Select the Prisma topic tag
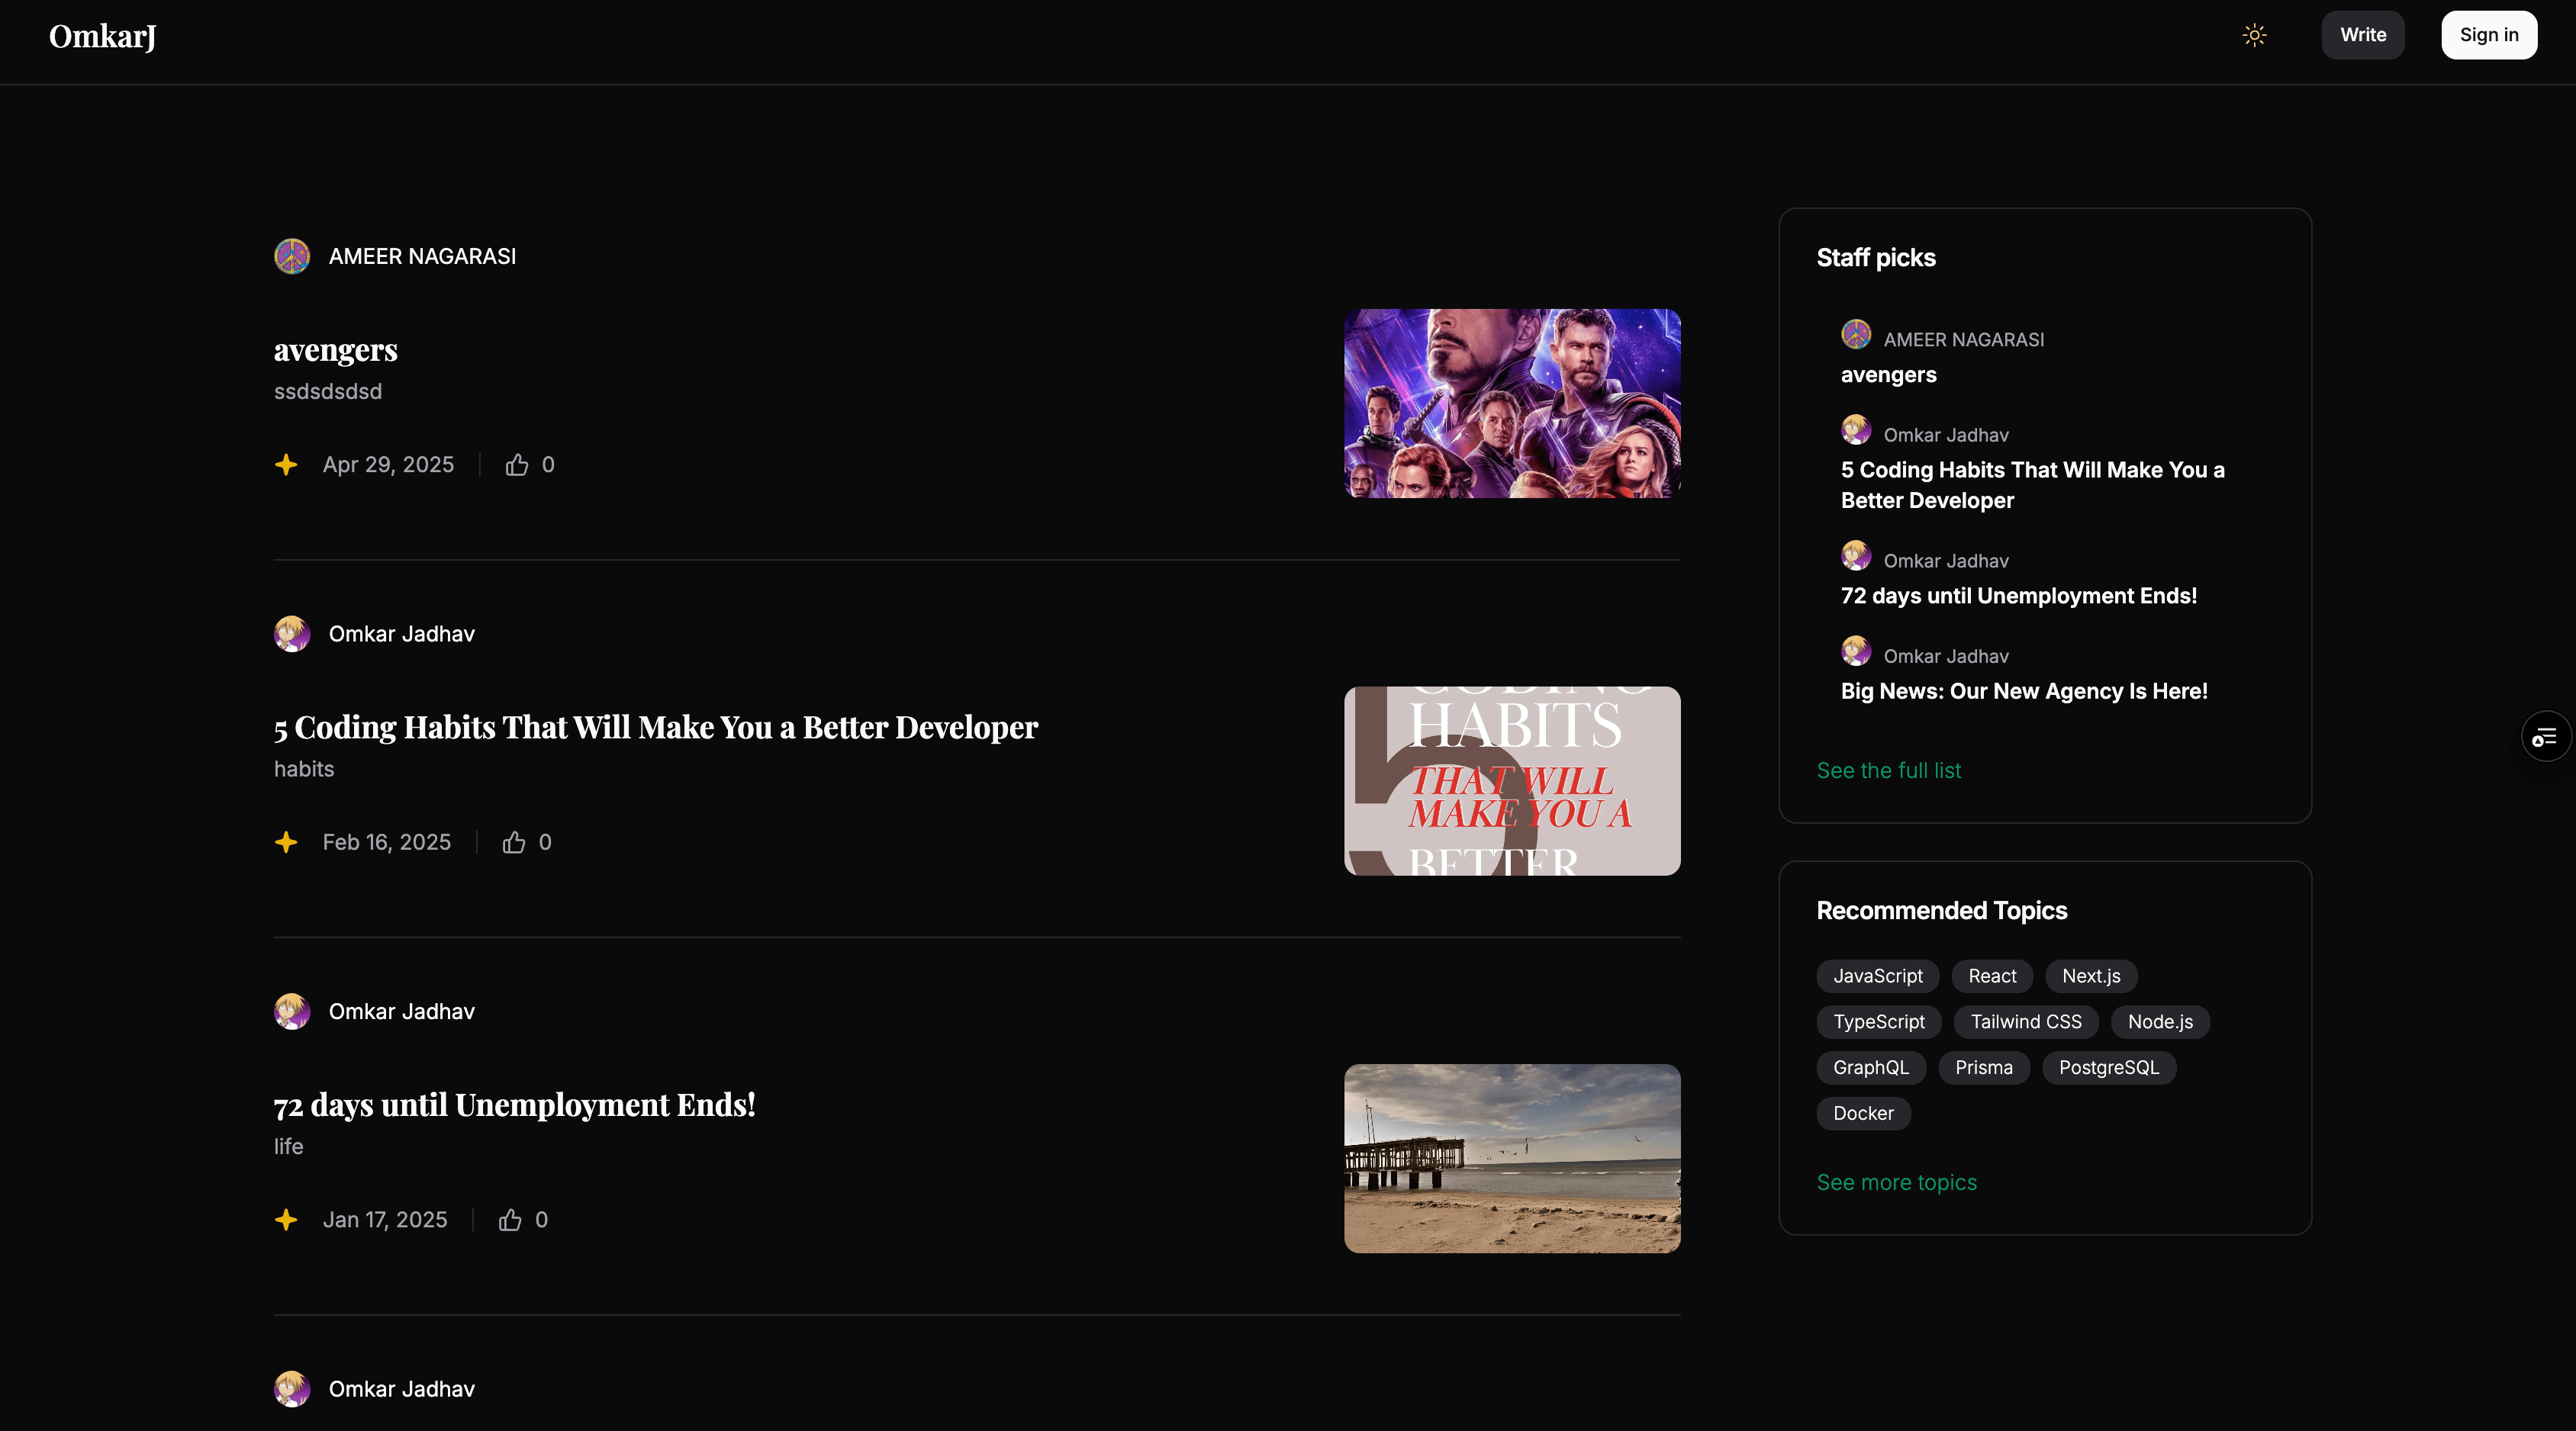 1984,1068
